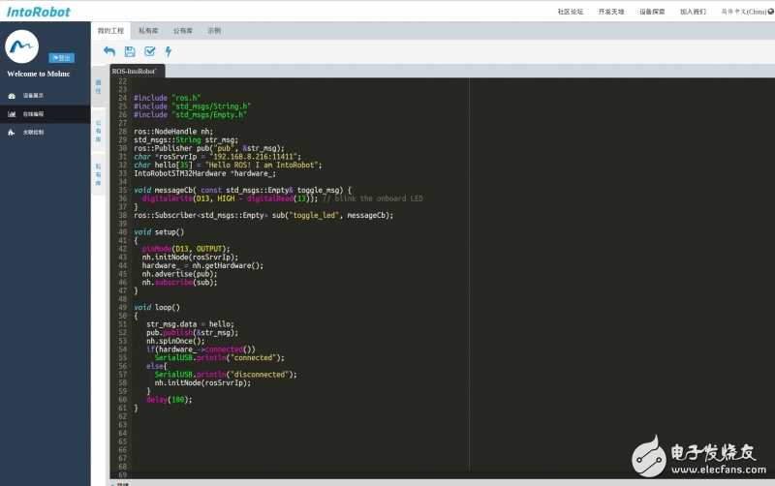
Task: Open the 社区论坛 link in header
Action: tap(571, 12)
